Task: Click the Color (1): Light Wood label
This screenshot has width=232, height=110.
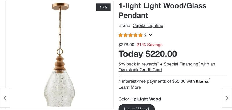Action: (x=140, y=99)
